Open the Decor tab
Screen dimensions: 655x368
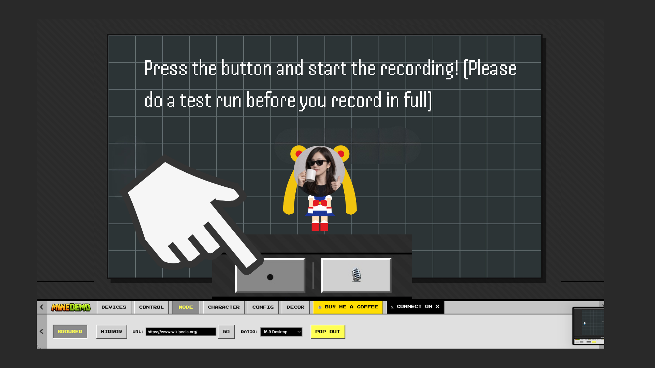tap(295, 307)
